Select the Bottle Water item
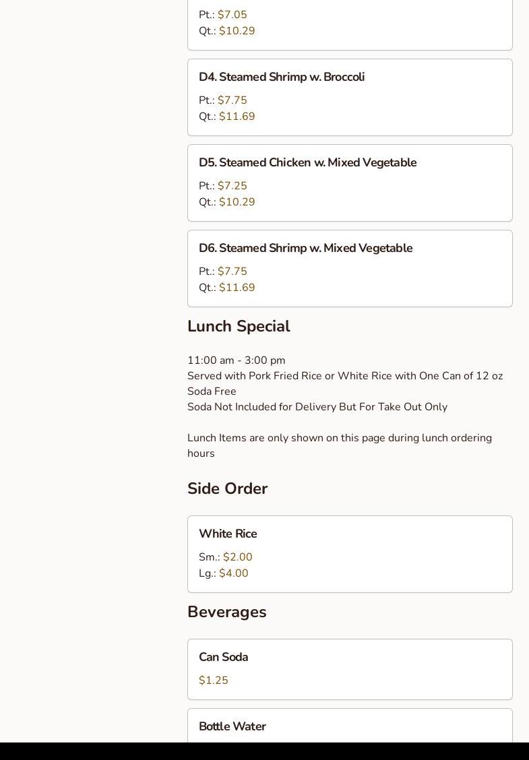This screenshot has height=760, width=529. click(x=232, y=727)
